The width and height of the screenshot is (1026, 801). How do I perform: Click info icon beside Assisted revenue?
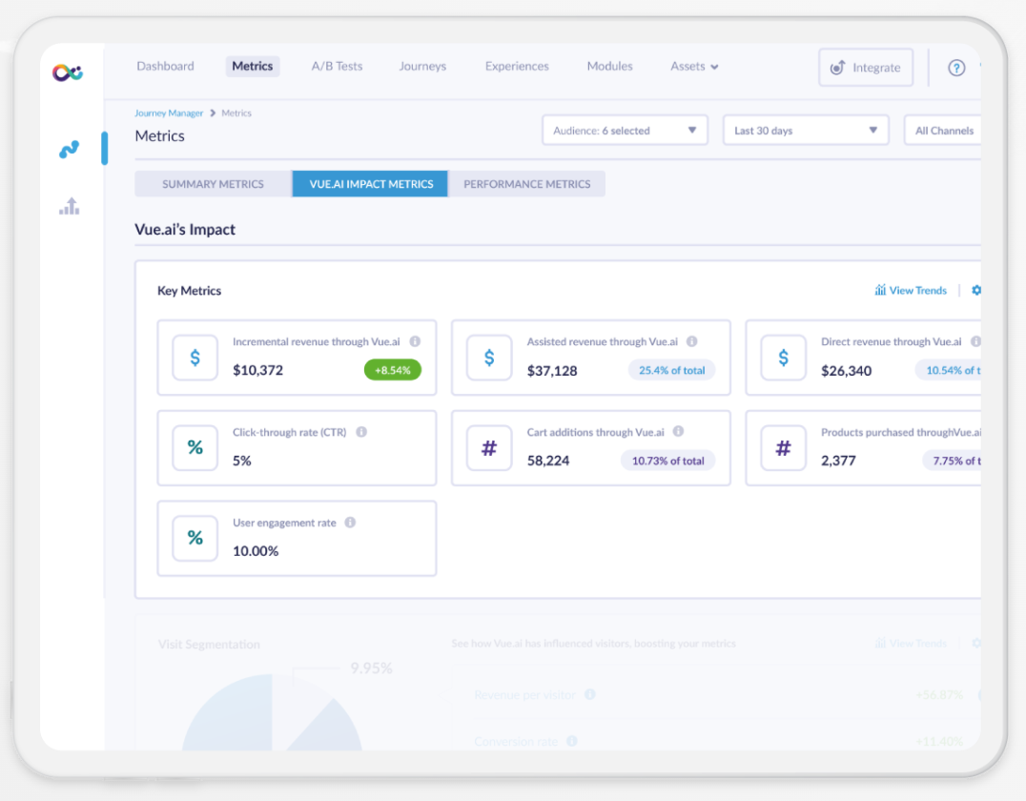[691, 341]
